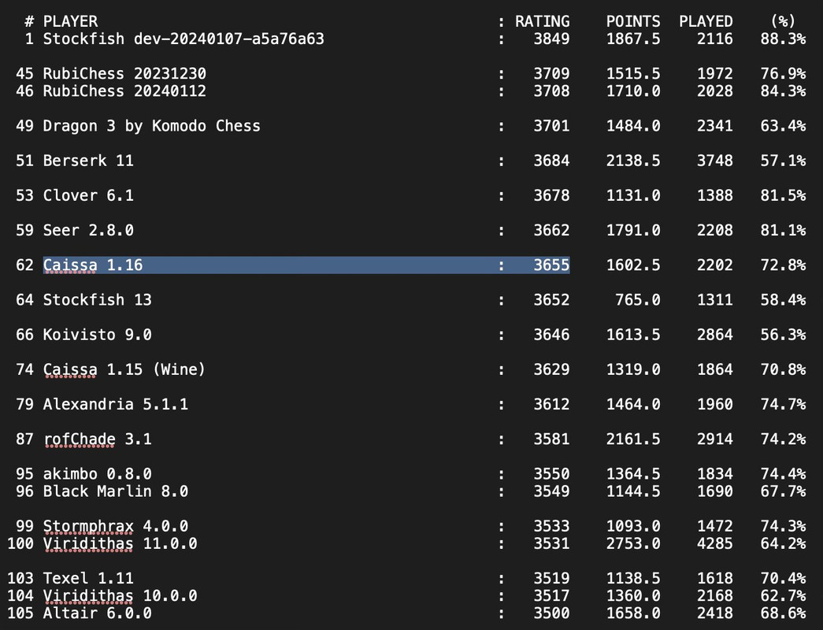Select RubiChess 20240112 player name

pos(124,91)
